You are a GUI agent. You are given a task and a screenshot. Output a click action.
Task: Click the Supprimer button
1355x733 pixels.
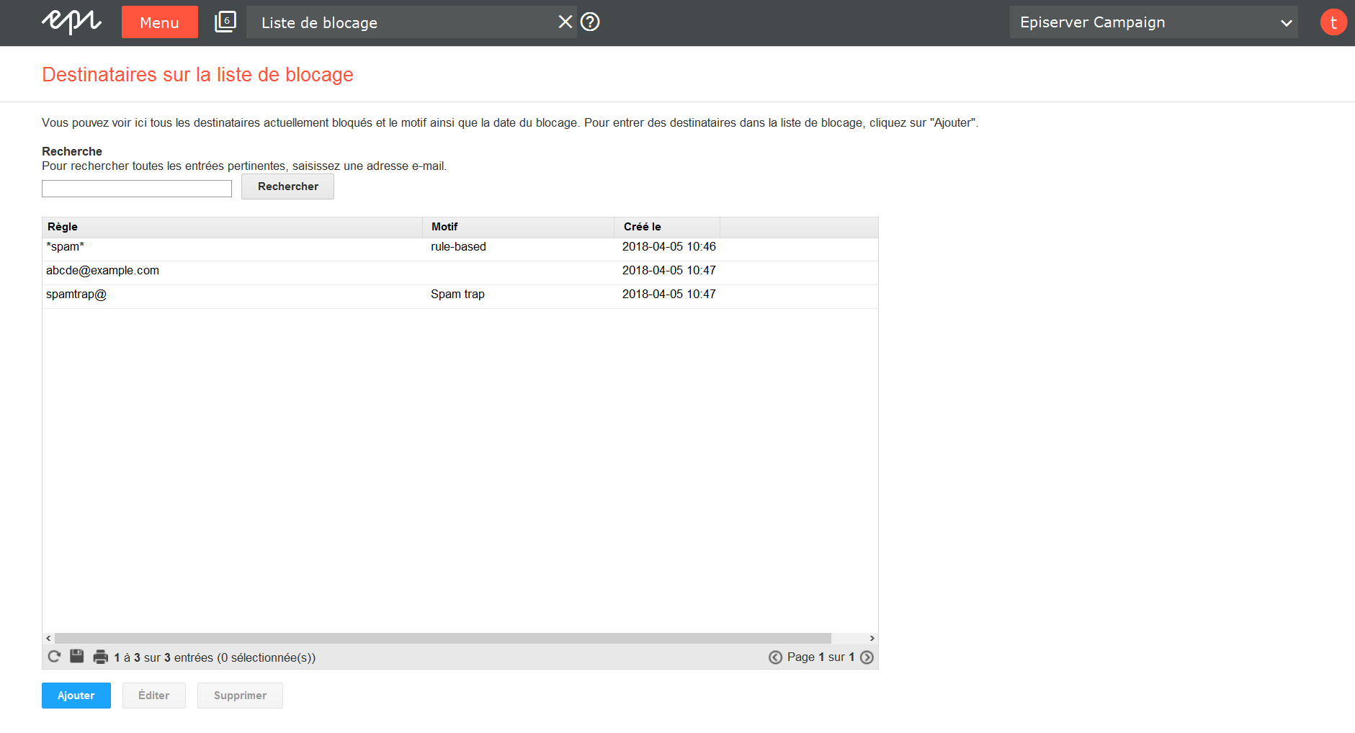tap(240, 696)
